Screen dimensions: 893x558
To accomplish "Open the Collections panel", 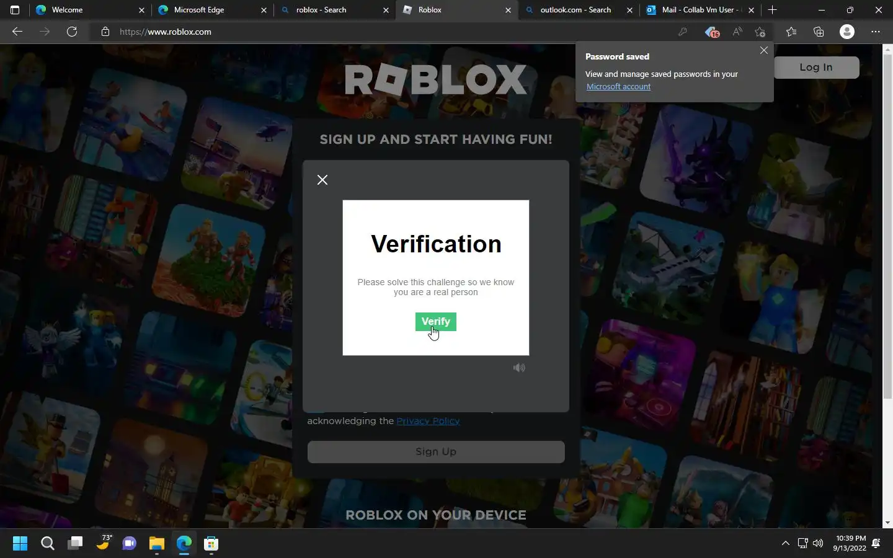I will 819,32.
